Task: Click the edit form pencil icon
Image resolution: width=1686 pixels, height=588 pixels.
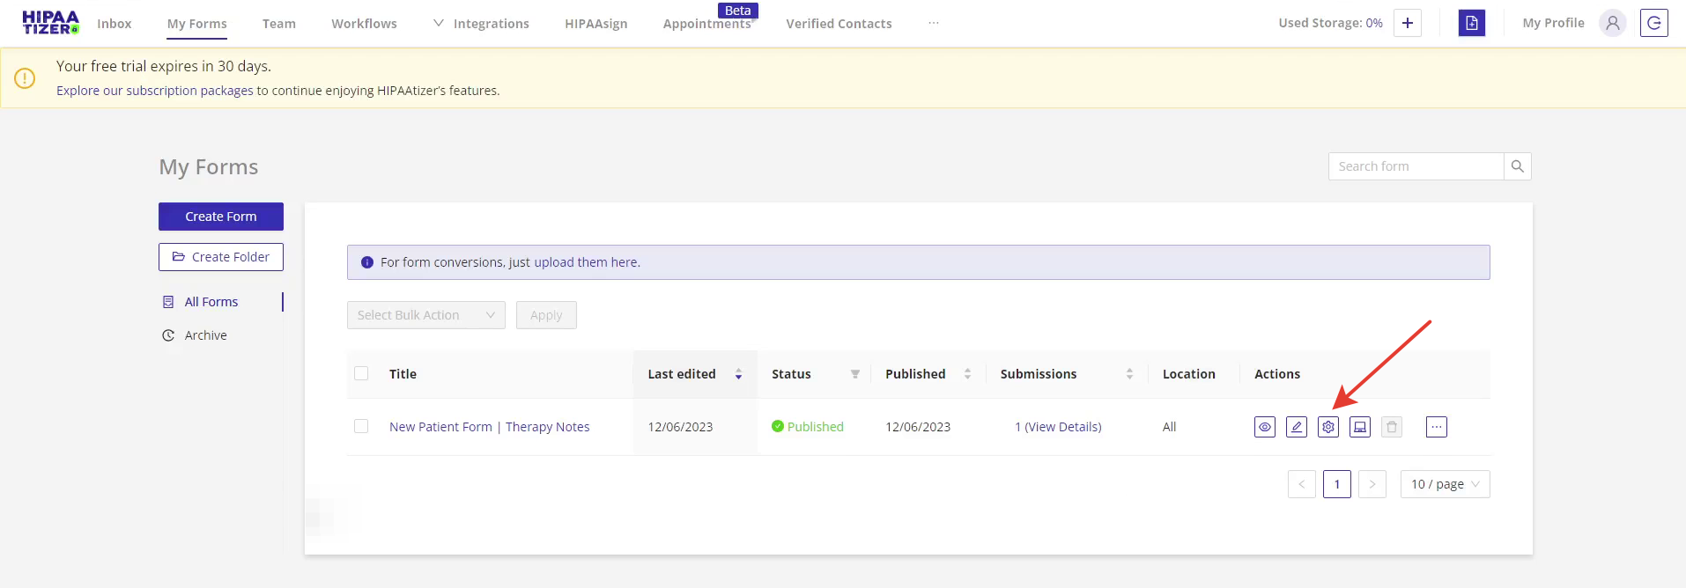Action: [x=1296, y=427]
